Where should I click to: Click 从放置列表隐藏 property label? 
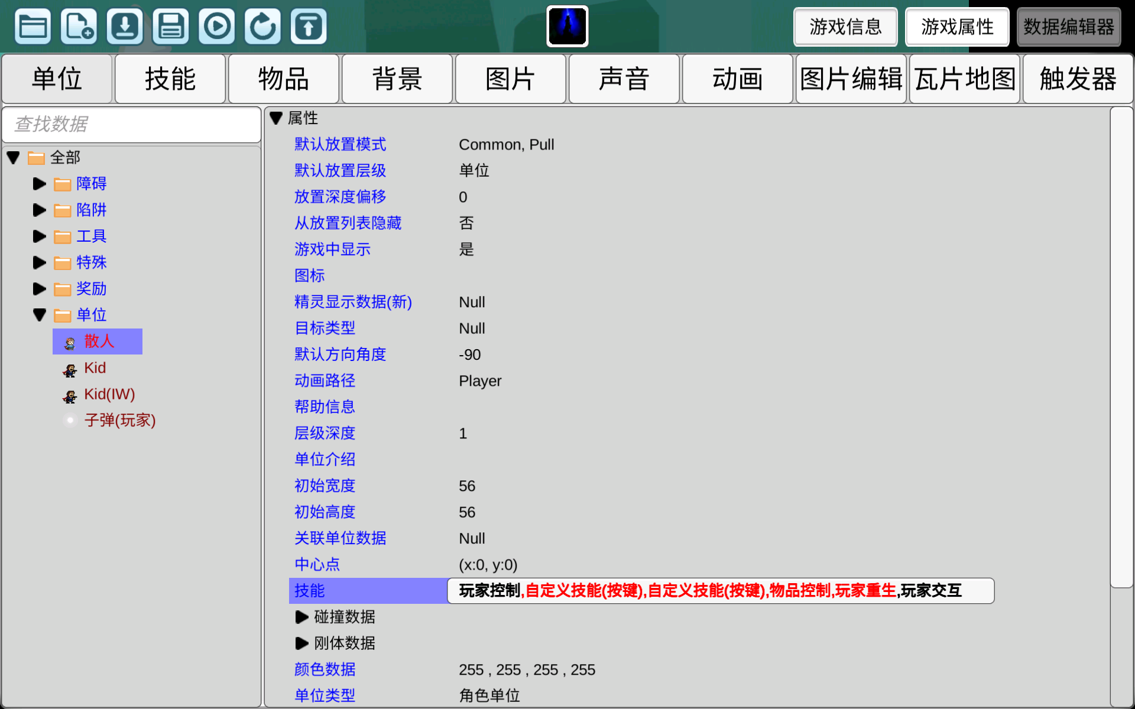click(x=348, y=223)
